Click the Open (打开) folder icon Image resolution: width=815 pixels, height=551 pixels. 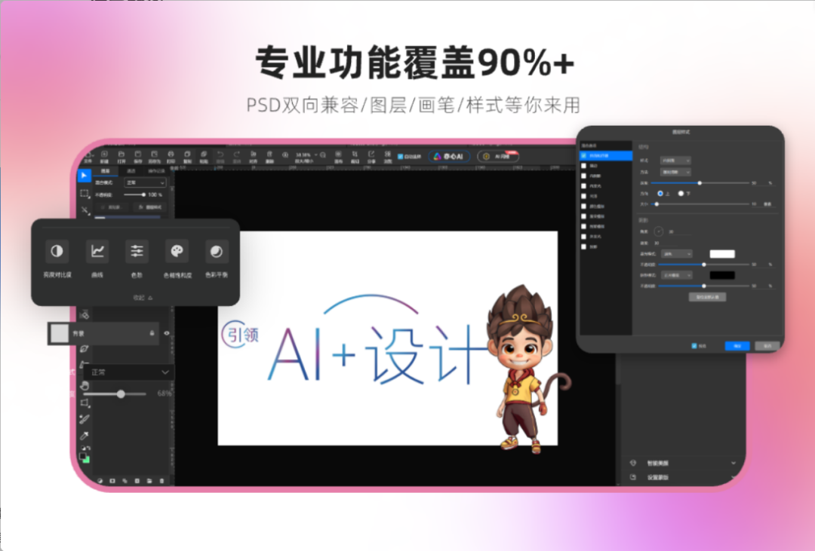(121, 155)
